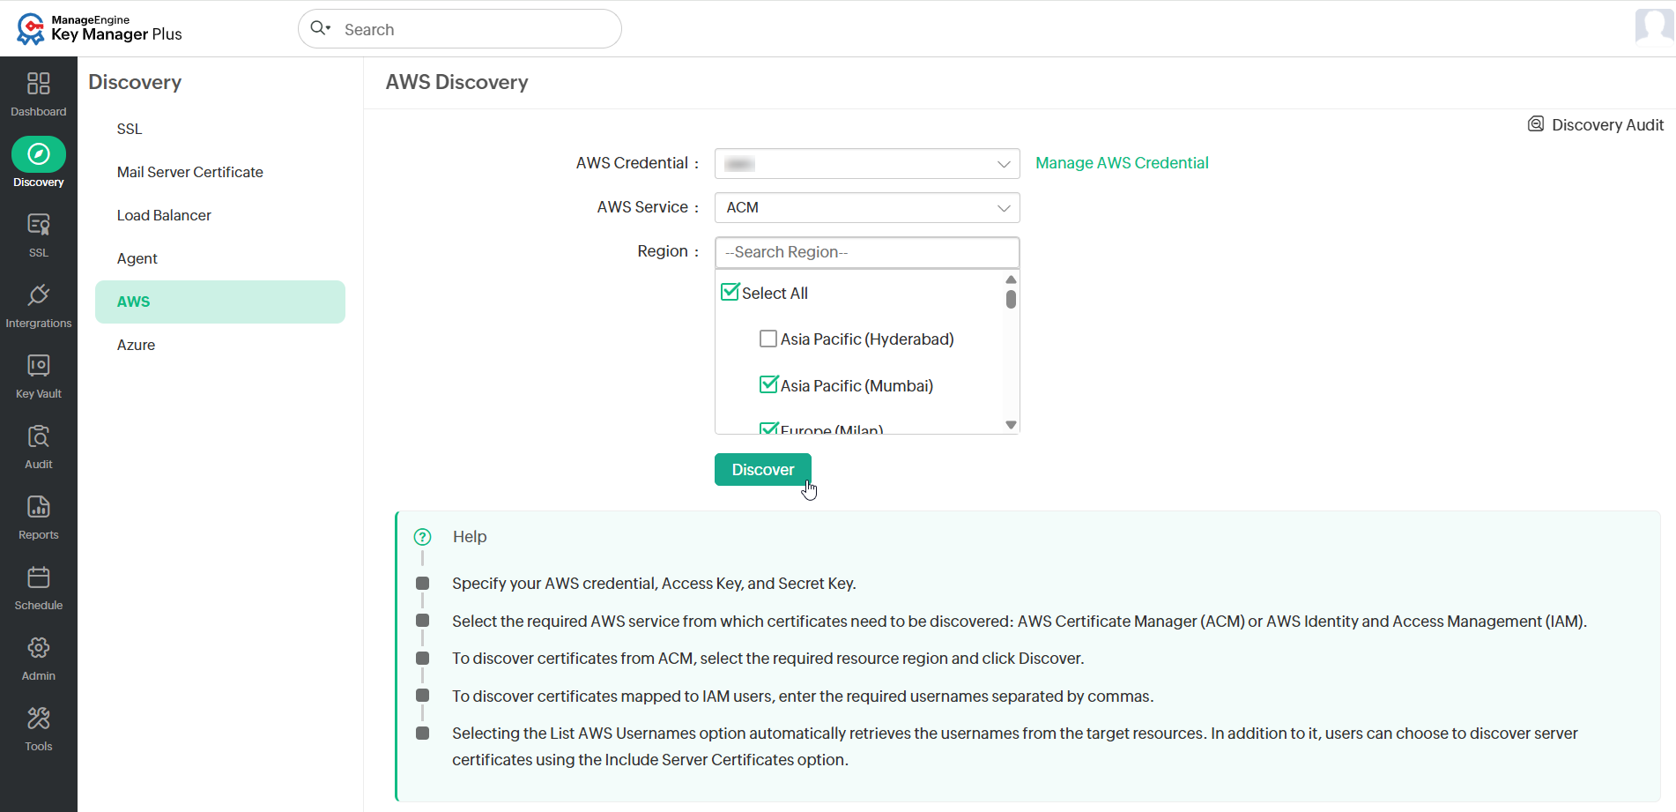Click the ManageEngine Key Manager Plus logo
Viewport: 1676px width, 812px height.
click(x=99, y=28)
